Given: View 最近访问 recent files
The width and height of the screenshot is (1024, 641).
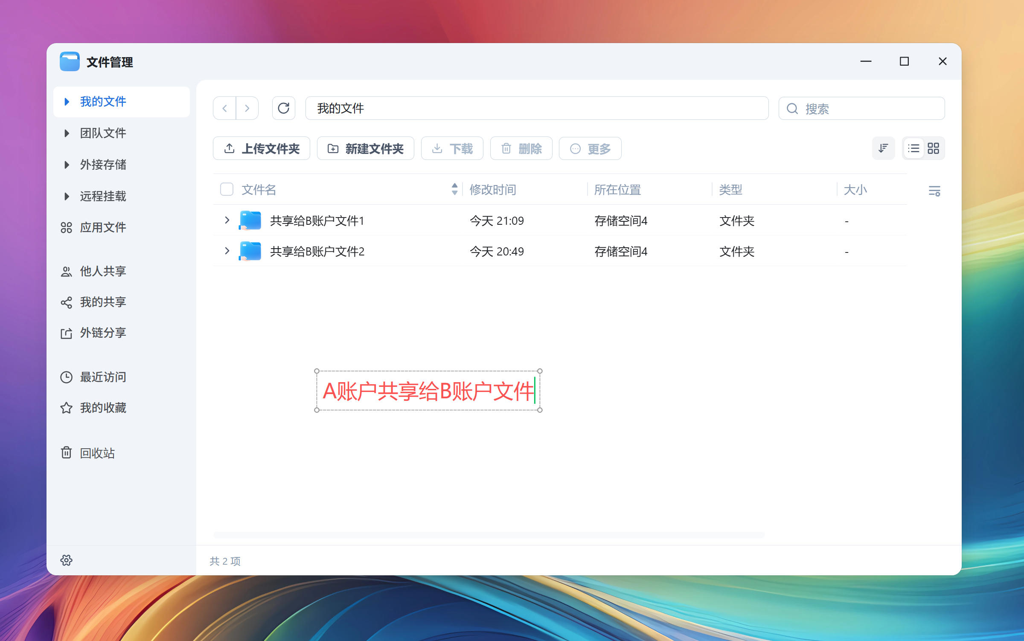Looking at the screenshot, I should [102, 377].
